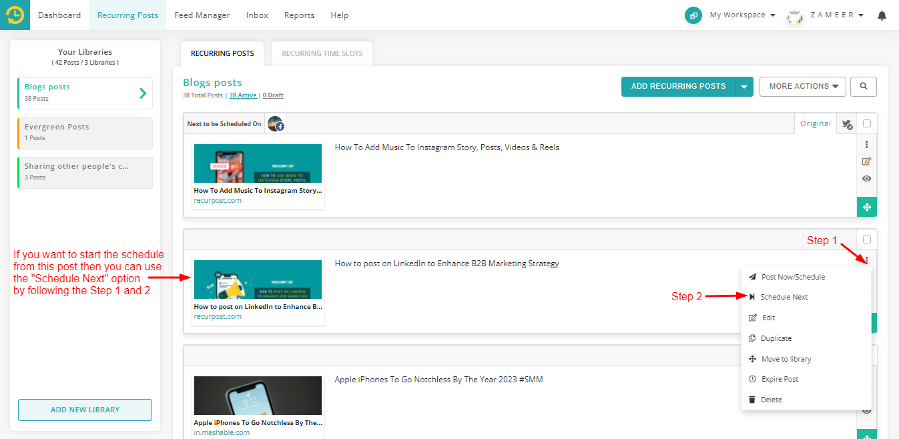Screen dimensions: 899x439
Task: Preview first post with the eye icon
Action: pos(867,179)
